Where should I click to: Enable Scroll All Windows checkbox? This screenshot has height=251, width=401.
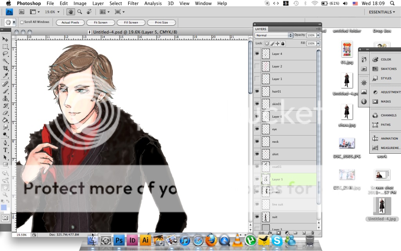point(22,22)
